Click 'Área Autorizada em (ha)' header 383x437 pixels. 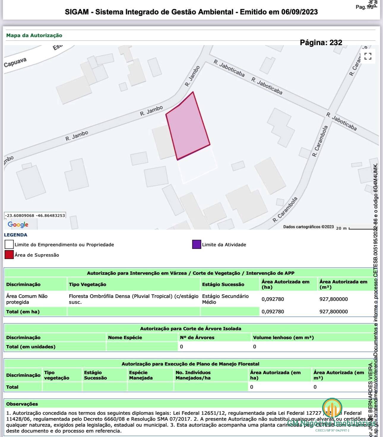pos(285,284)
